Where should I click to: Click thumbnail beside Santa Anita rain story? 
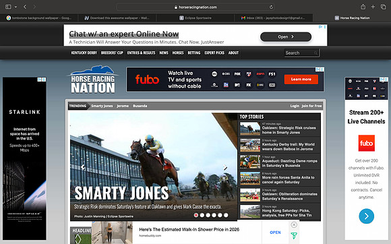point(250,178)
